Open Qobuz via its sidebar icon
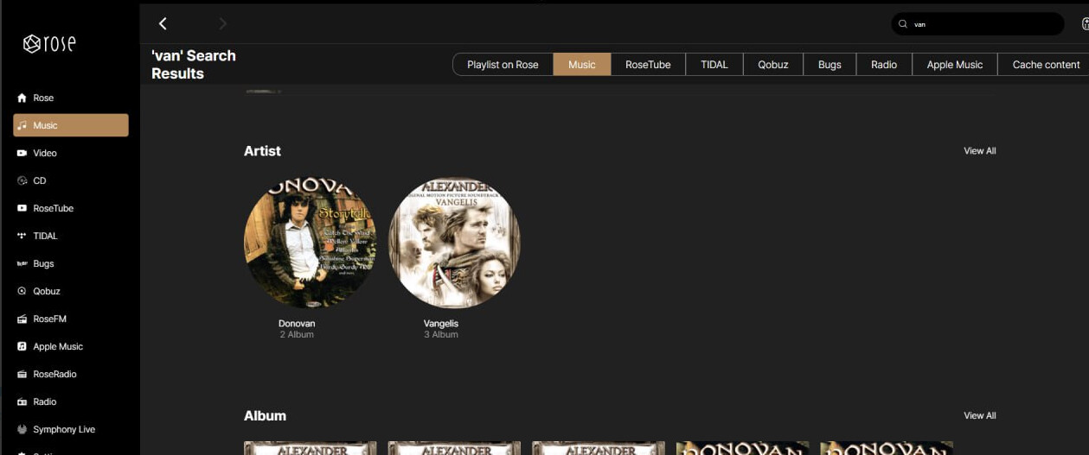The height and width of the screenshot is (455, 1089). point(22,292)
